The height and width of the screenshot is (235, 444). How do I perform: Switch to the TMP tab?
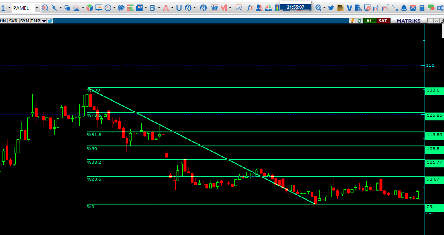[x=36, y=21]
